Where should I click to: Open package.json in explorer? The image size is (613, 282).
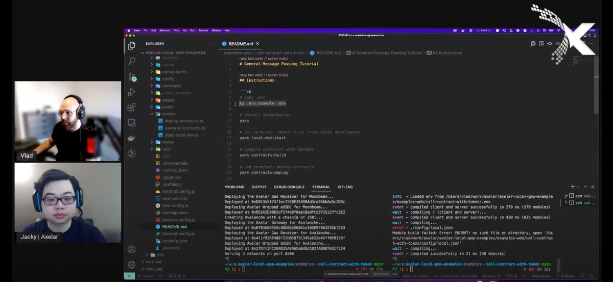(175, 212)
